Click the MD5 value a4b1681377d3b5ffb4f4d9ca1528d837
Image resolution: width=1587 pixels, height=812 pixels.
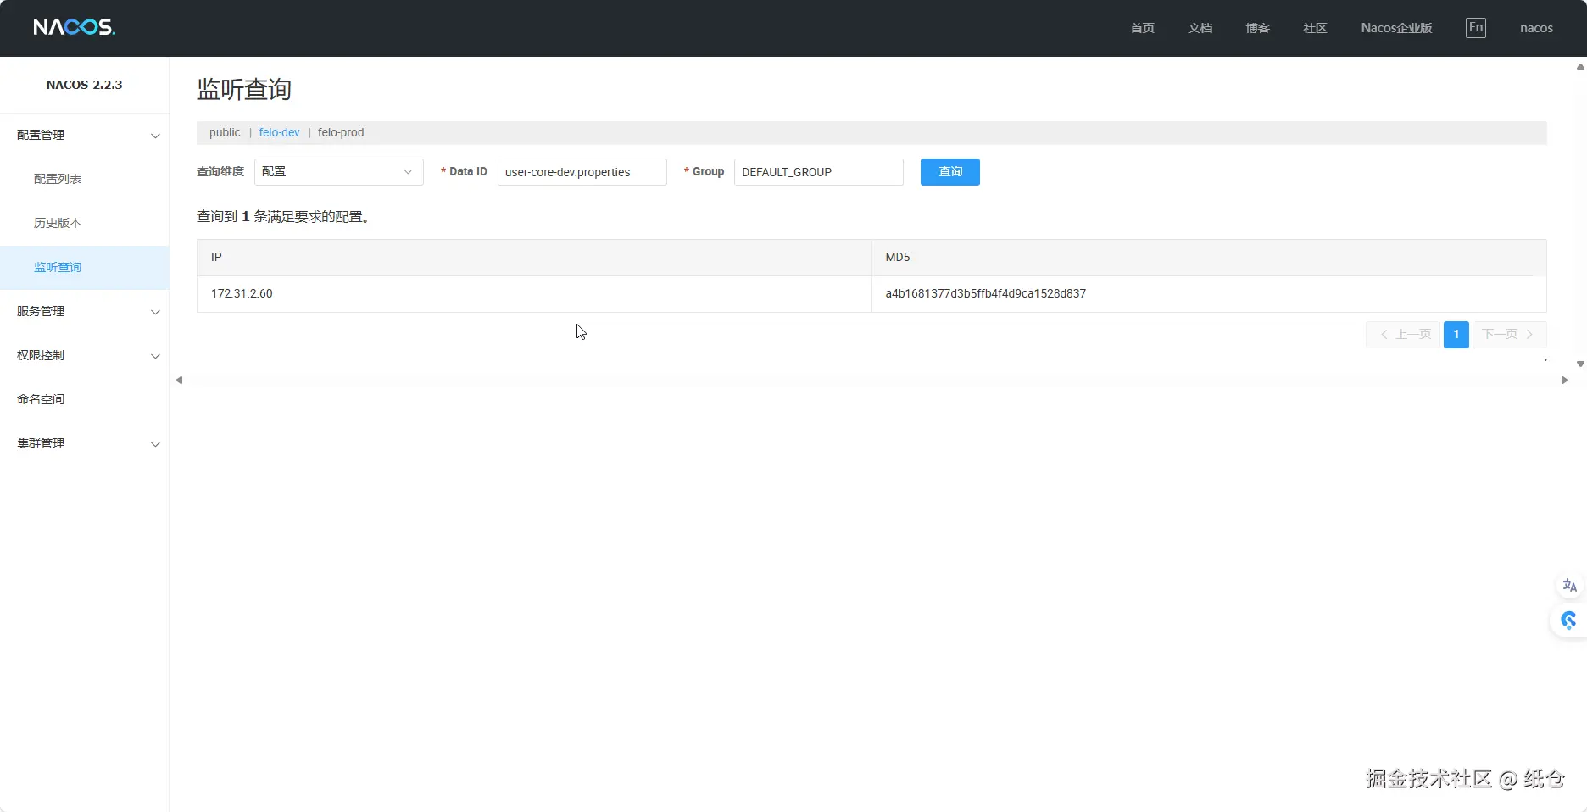[985, 294]
